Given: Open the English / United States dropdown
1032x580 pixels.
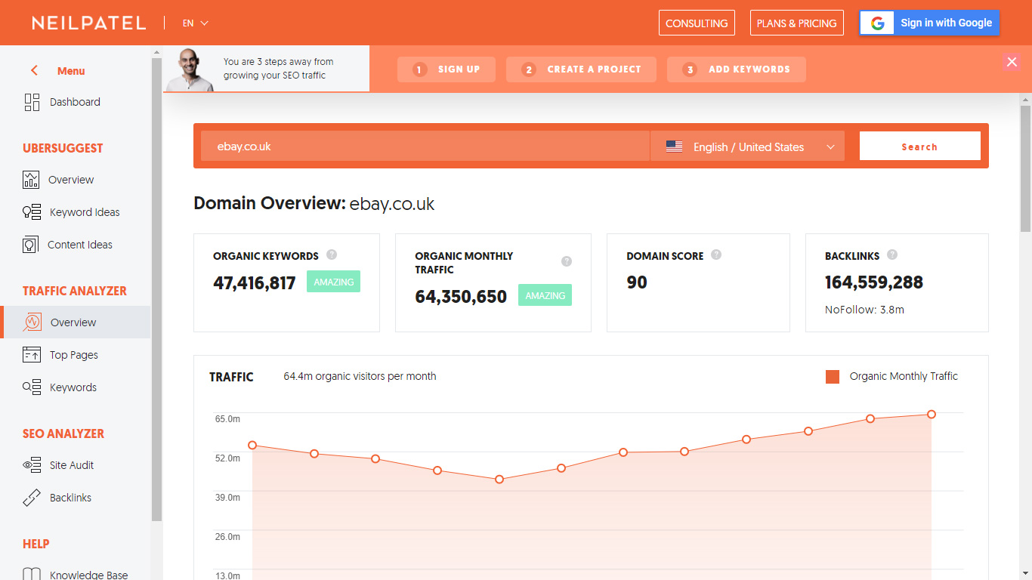Looking at the screenshot, I should pyautogui.click(x=748, y=147).
